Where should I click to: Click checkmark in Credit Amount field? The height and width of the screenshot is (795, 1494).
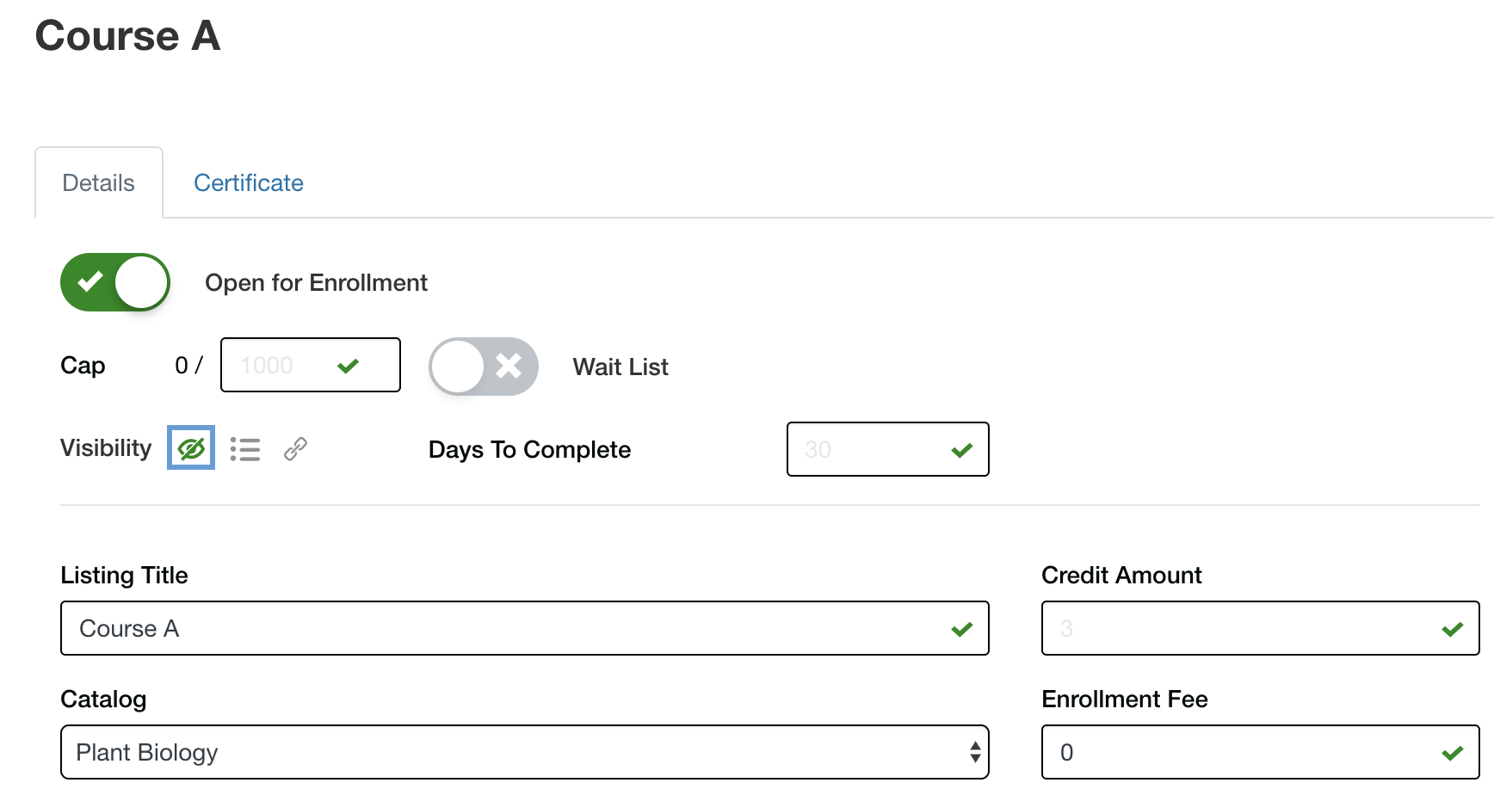(1452, 629)
